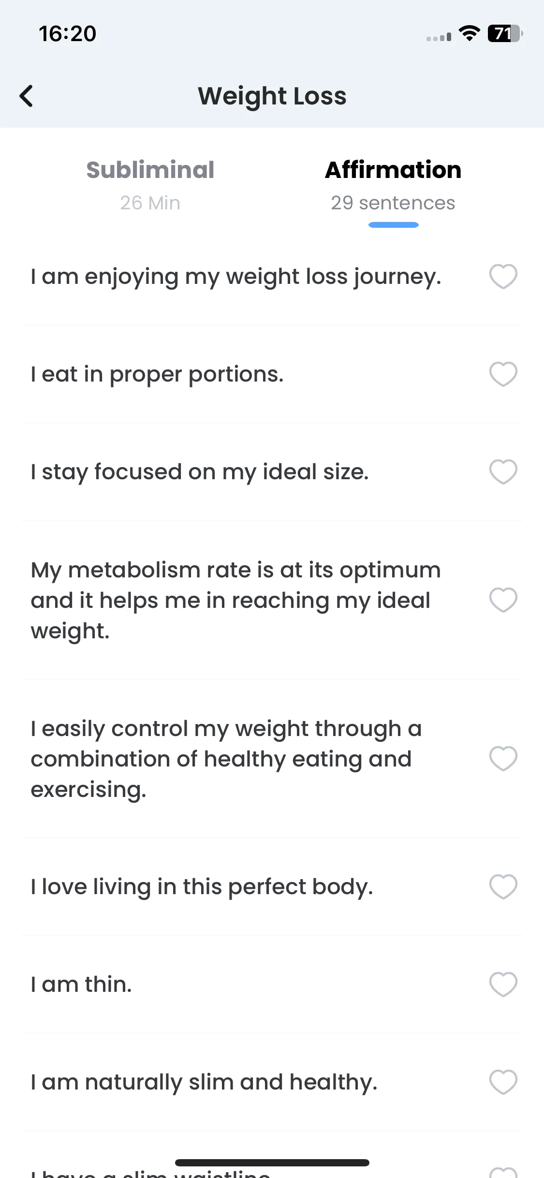Tap the "29 sentences" label
Viewport: 544px width, 1178px height.
pyautogui.click(x=393, y=203)
